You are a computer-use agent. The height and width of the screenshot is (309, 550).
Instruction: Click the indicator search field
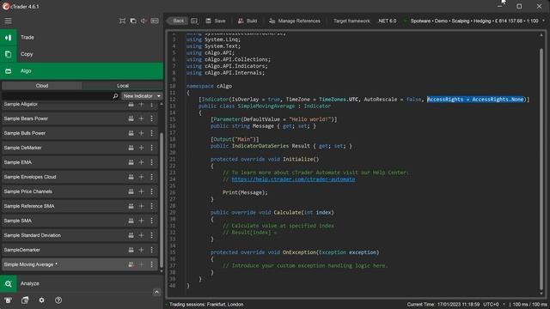pos(58,96)
